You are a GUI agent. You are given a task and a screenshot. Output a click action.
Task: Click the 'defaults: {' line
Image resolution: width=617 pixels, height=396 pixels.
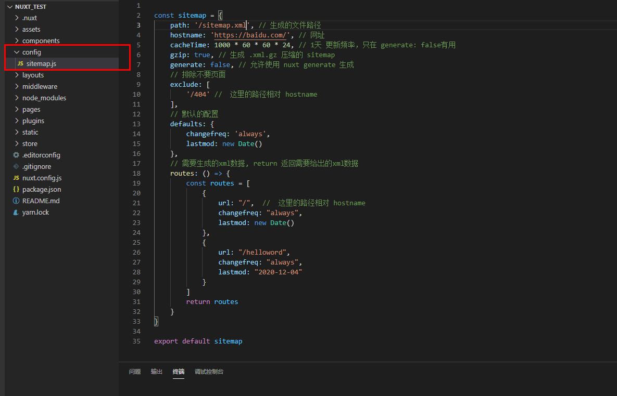[x=192, y=124]
